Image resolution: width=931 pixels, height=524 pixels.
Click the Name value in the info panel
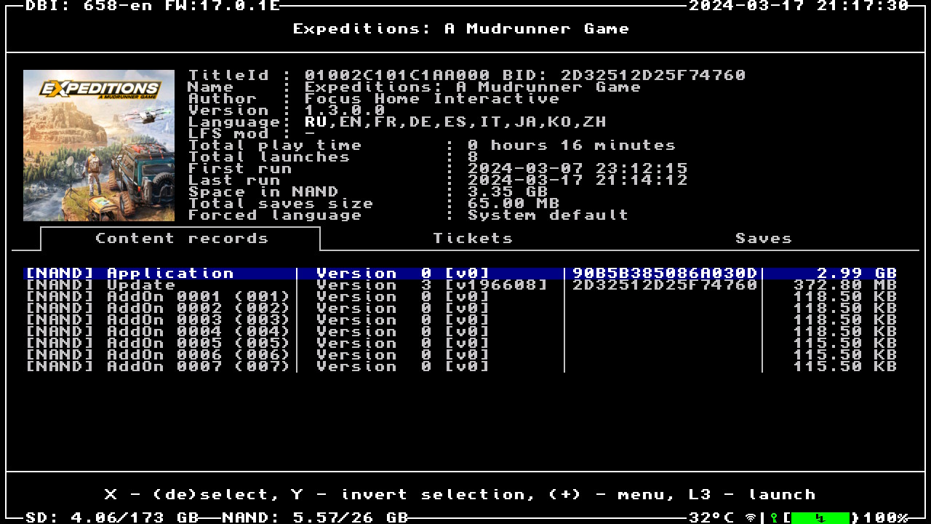click(x=473, y=87)
